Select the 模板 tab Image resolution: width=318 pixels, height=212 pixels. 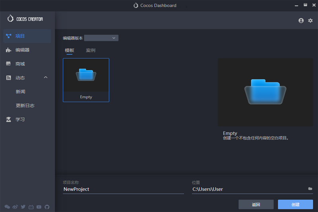(70, 51)
